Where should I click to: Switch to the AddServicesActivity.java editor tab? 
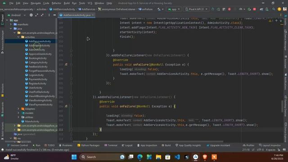[76, 15]
